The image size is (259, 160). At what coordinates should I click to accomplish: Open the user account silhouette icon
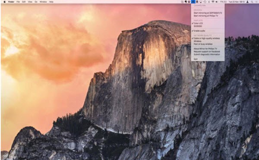click(x=247, y=2)
